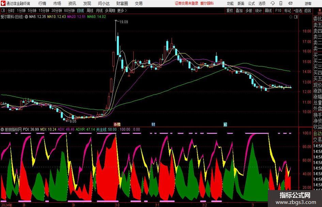Click the 叠加 overlay toolbar button
This screenshot has width=322, height=207.
click(239, 11)
